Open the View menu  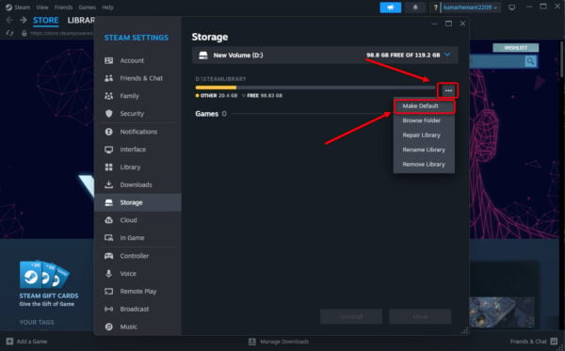(x=42, y=8)
